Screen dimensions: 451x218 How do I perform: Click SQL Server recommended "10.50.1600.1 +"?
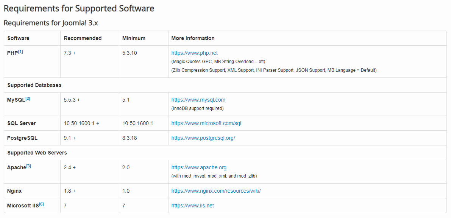click(x=82, y=123)
